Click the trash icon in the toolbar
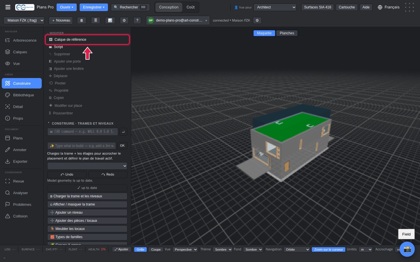420x262 pixels. coord(82,20)
